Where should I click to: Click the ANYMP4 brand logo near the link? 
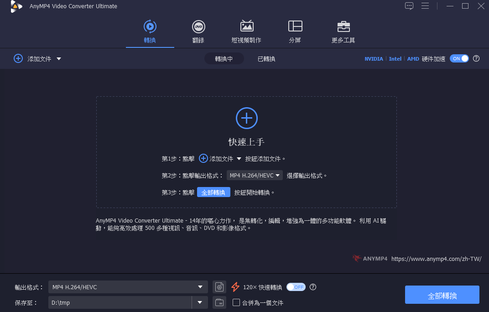click(x=370, y=258)
